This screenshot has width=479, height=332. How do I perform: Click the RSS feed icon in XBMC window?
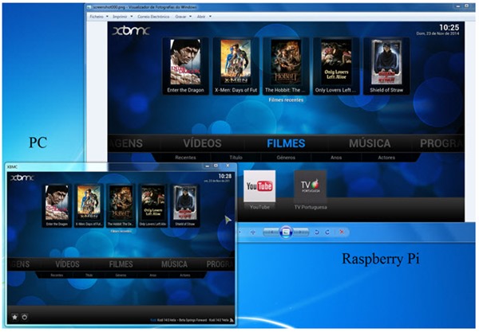(x=232, y=320)
